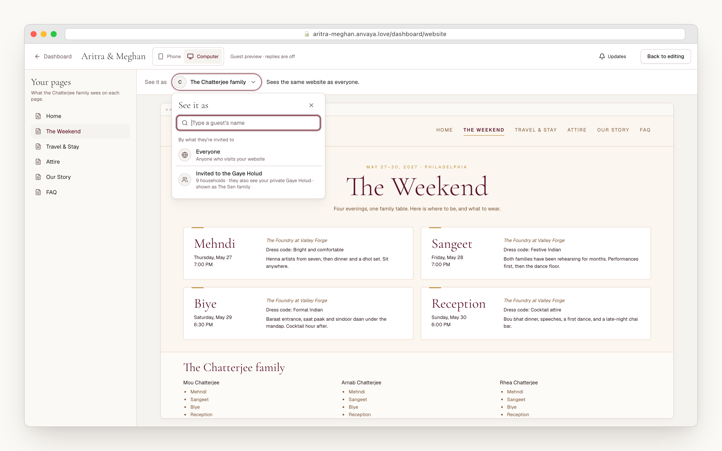
Task: Open Our Story page in sidebar
Action: (80, 177)
